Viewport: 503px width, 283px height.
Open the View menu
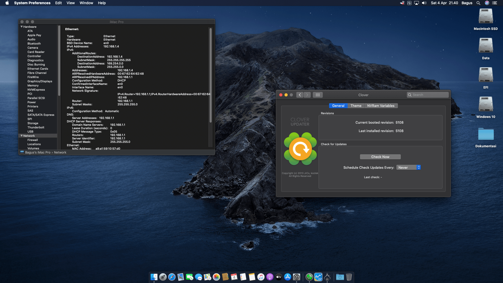click(x=71, y=3)
